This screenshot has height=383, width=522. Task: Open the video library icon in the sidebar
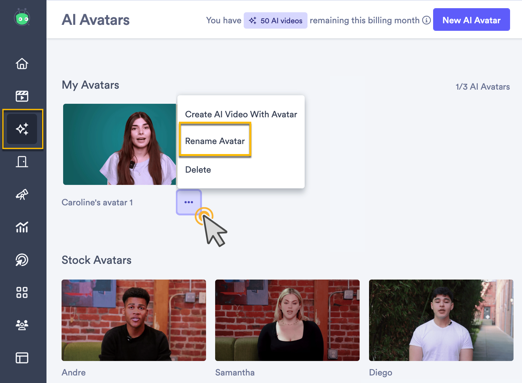tap(22, 96)
